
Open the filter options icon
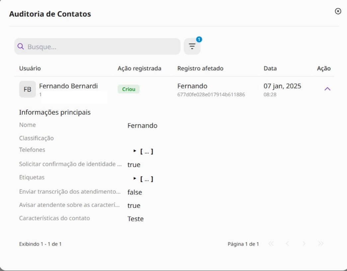pos(192,46)
